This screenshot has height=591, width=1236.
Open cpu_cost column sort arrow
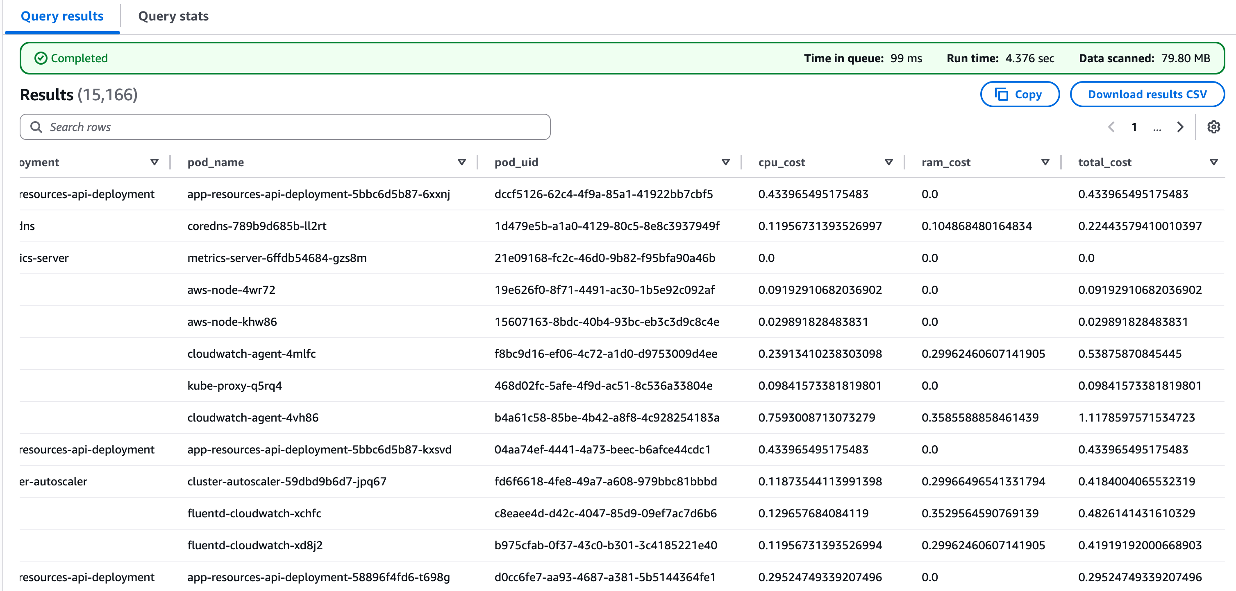tap(888, 162)
